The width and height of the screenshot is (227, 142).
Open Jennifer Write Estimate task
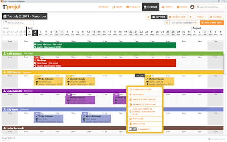coord(120,100)
